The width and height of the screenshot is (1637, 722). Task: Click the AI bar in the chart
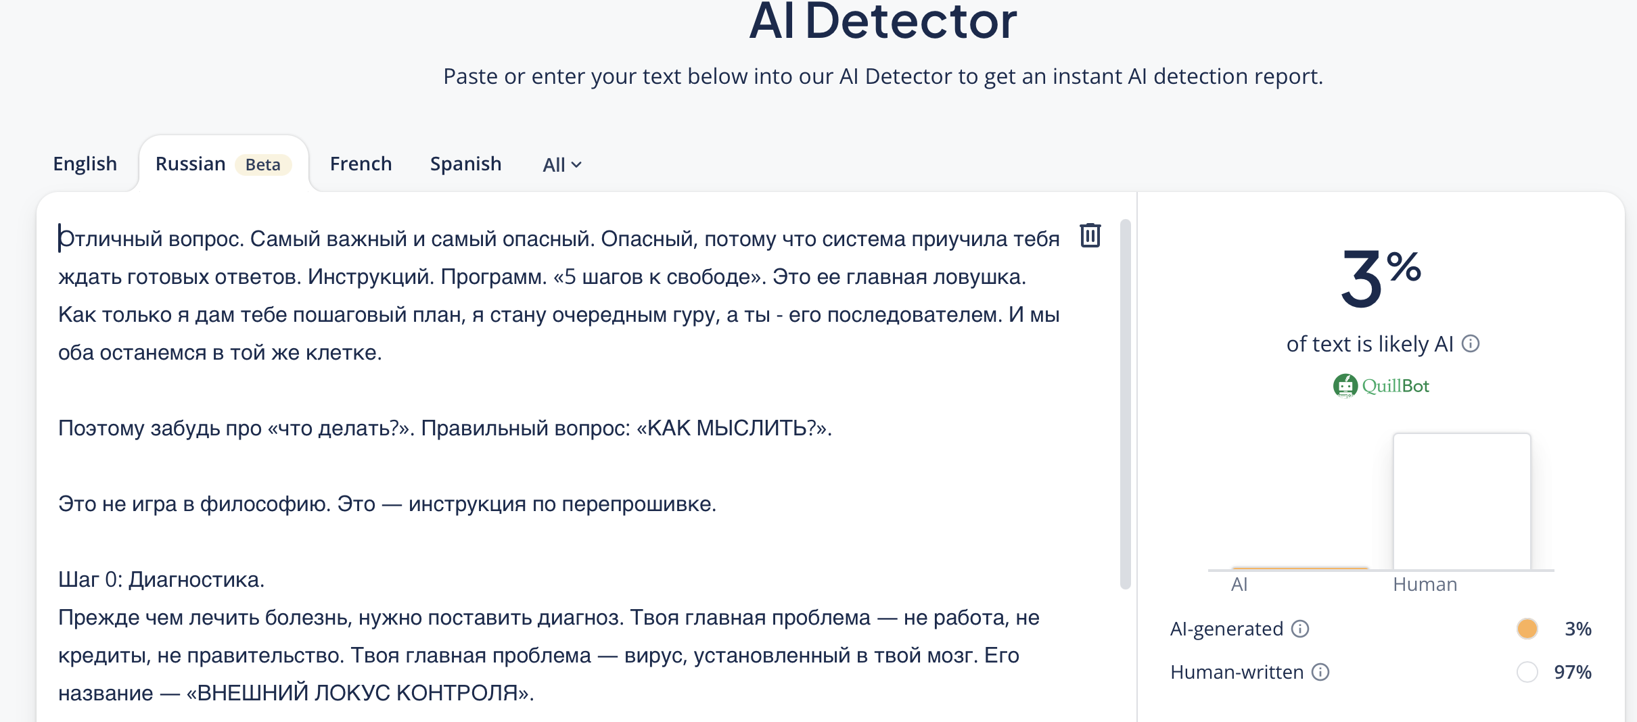coord(1299,569)
